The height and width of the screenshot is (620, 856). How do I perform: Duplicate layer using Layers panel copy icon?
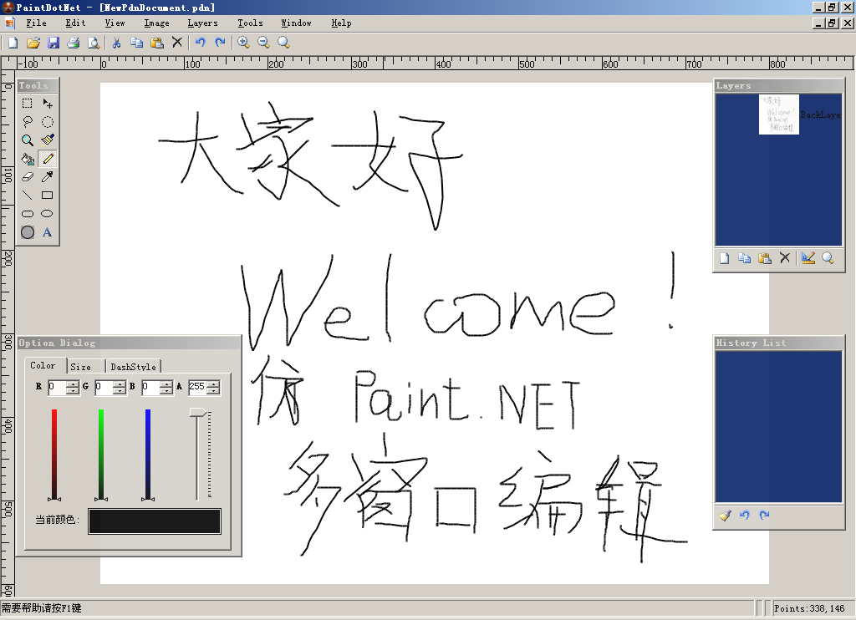click(745, 258)
